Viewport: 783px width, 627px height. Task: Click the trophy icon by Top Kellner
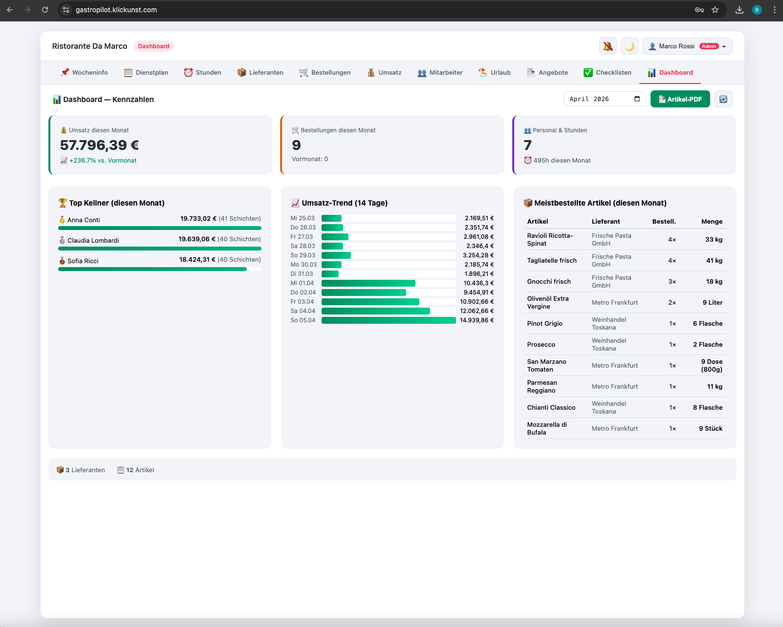click(x=63, y=203)
